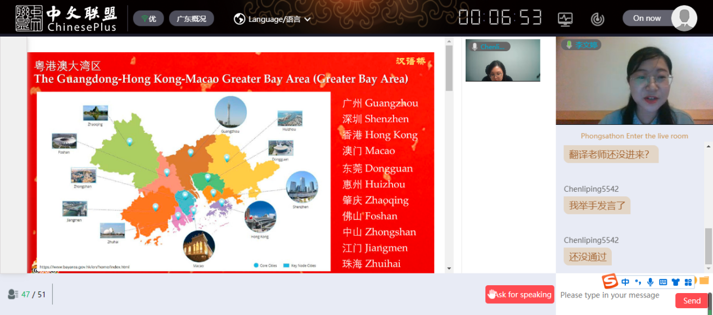Click the Sogou voice input microphone
Image resolution: width=713 pixels, height=315 pixels.
click(x=651, y=282)
